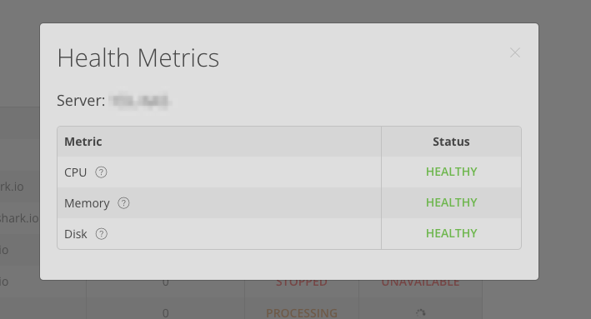This screenshot has width=591, height=319.
Task: Close the Health Metrics dialog
Action: pos(515,52)
